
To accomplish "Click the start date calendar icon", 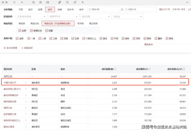I will pyautogui.click(x=90, y=10).
